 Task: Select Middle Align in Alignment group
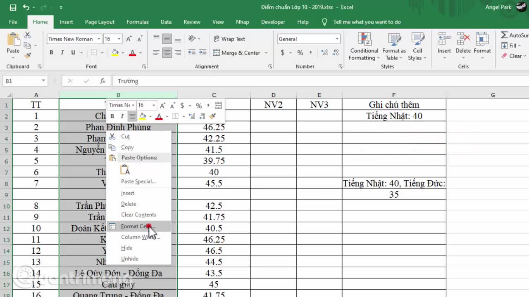(167, 39)
